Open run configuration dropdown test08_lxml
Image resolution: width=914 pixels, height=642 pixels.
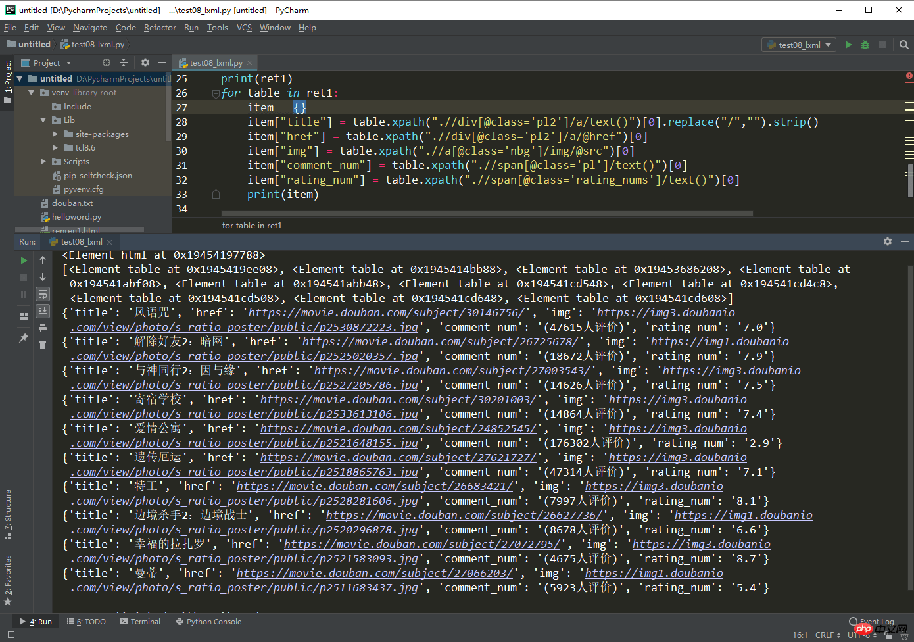(x=799, y=45)
